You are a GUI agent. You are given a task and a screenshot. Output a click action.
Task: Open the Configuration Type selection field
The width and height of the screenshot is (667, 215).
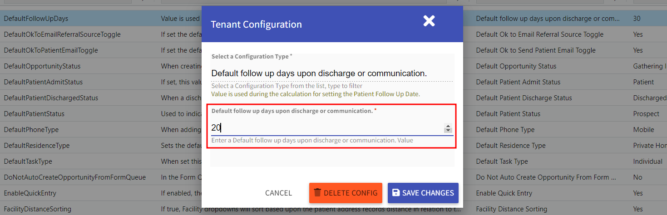[331, 73]
